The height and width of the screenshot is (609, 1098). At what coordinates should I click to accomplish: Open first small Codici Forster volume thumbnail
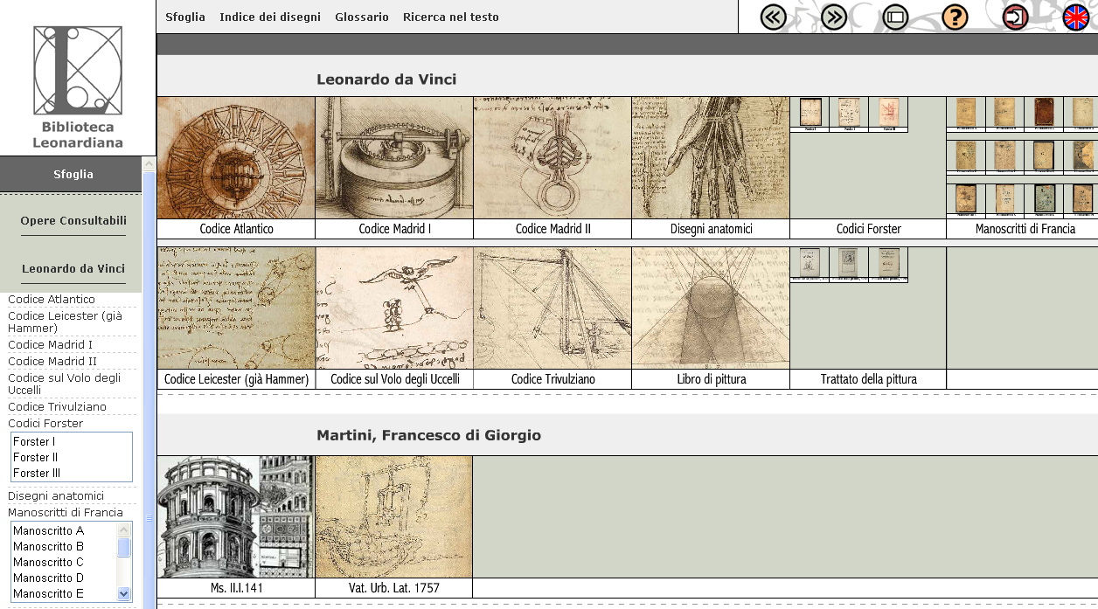coord(810,114)
